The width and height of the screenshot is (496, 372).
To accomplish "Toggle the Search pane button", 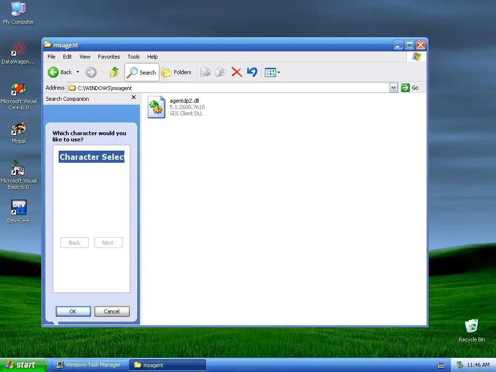I will coord(142,73).
